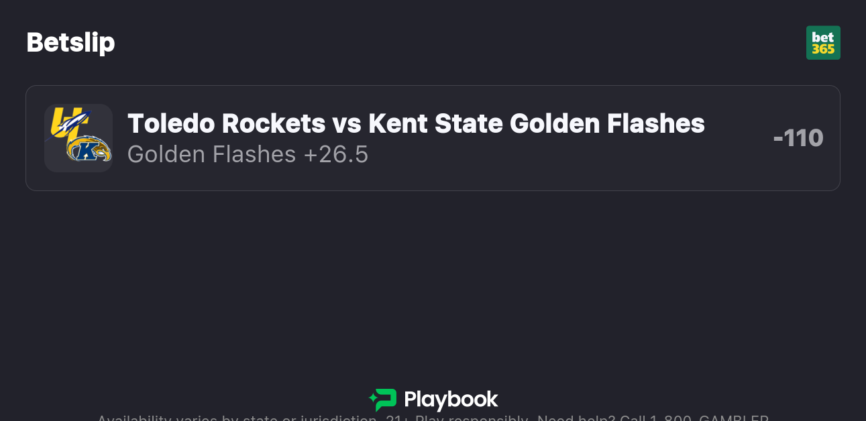Open the Playbook wordmark link
Image resolution: width=866 pixels, height=421 pixels.
451,400
